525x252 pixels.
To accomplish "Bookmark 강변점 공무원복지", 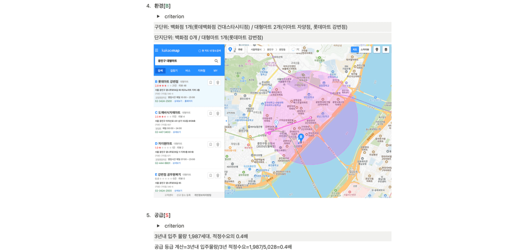I will point(211,175).
